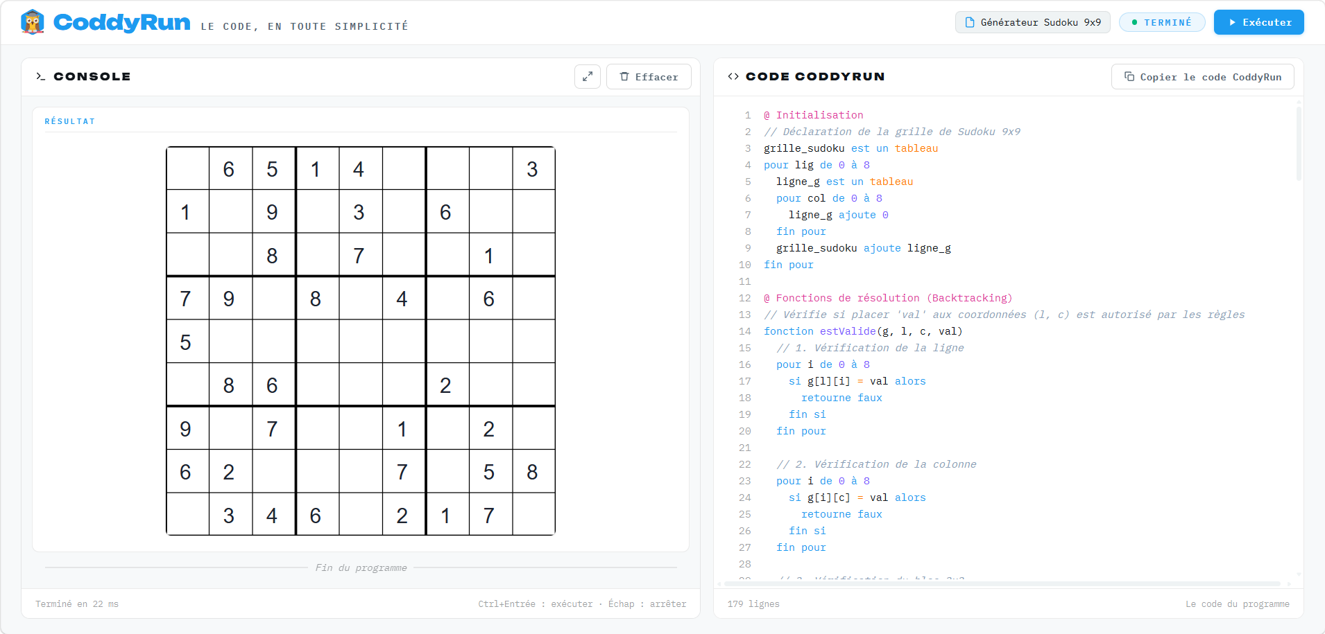This screenshot has width=1325, height=634.
Task: Expand the console to fullscreen
Action: tap(588, 76)
